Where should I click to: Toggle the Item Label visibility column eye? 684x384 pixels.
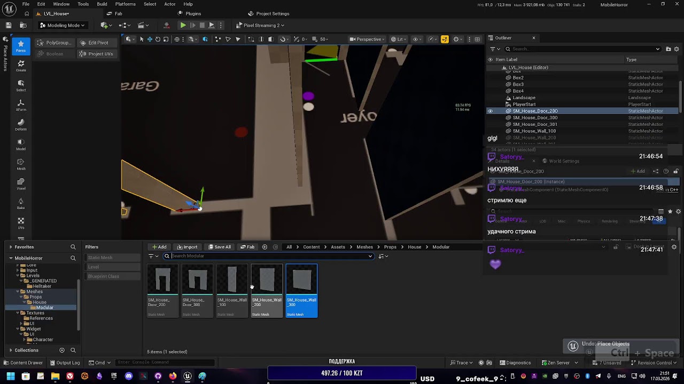490,60
